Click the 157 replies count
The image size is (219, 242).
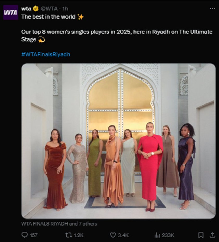click(34, 235)
